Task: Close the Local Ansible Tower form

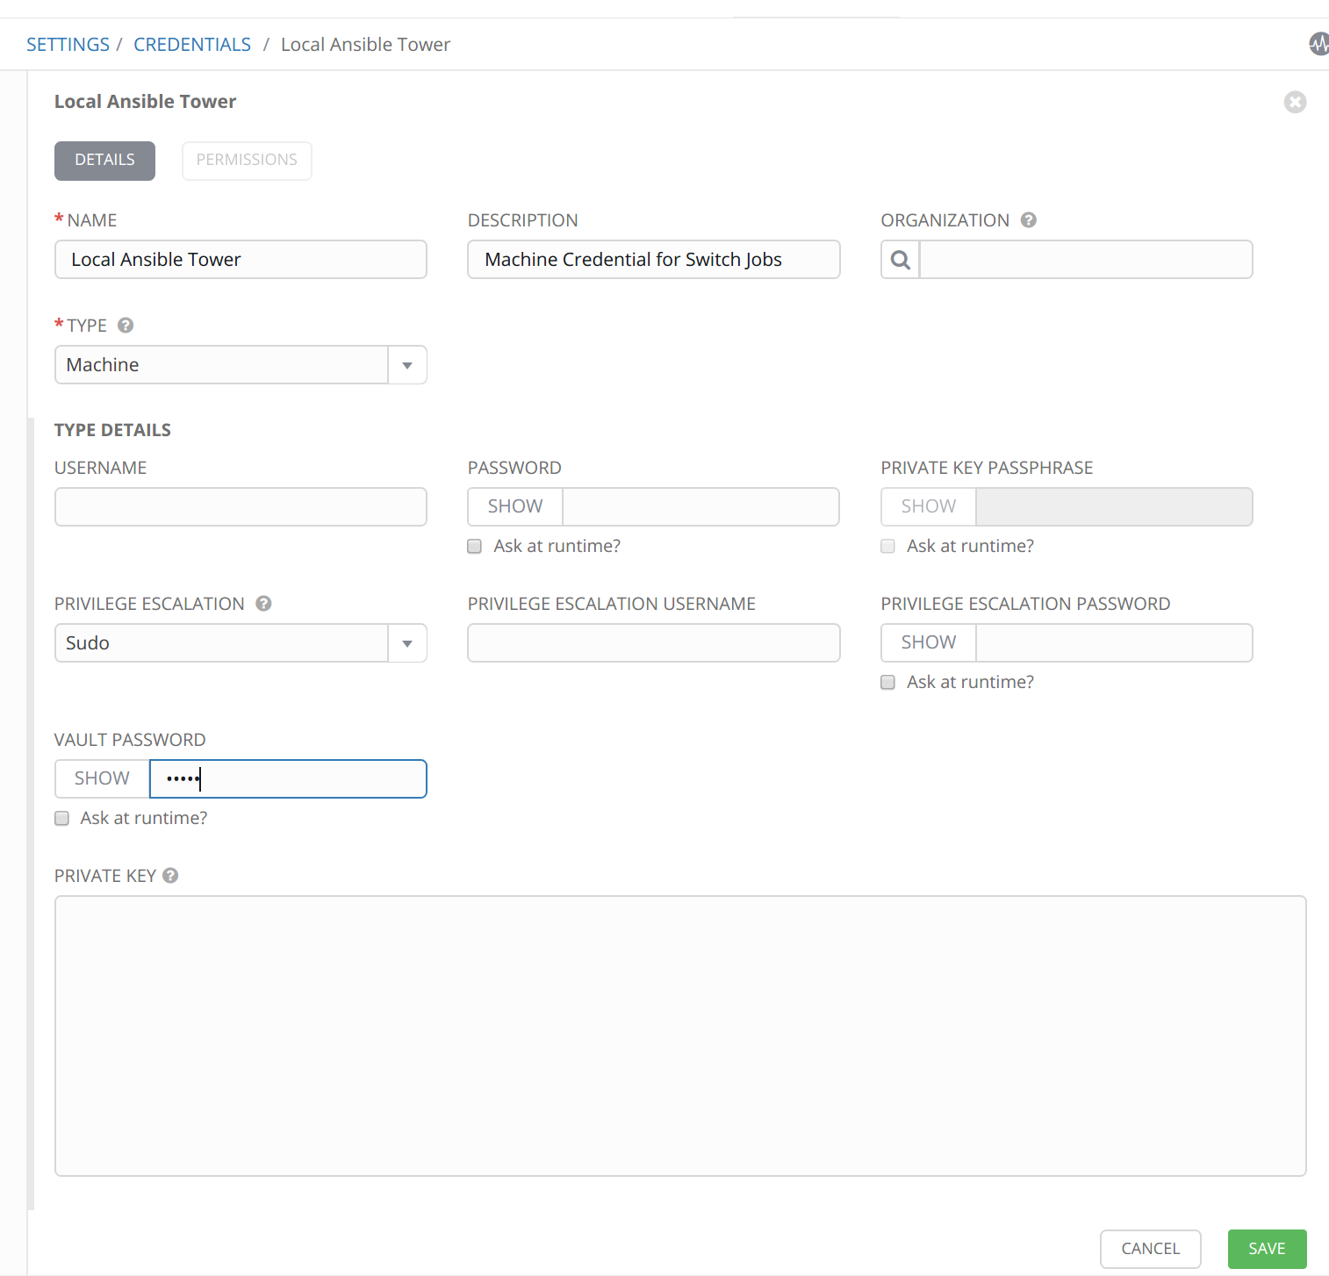Action: point(1295,102)
